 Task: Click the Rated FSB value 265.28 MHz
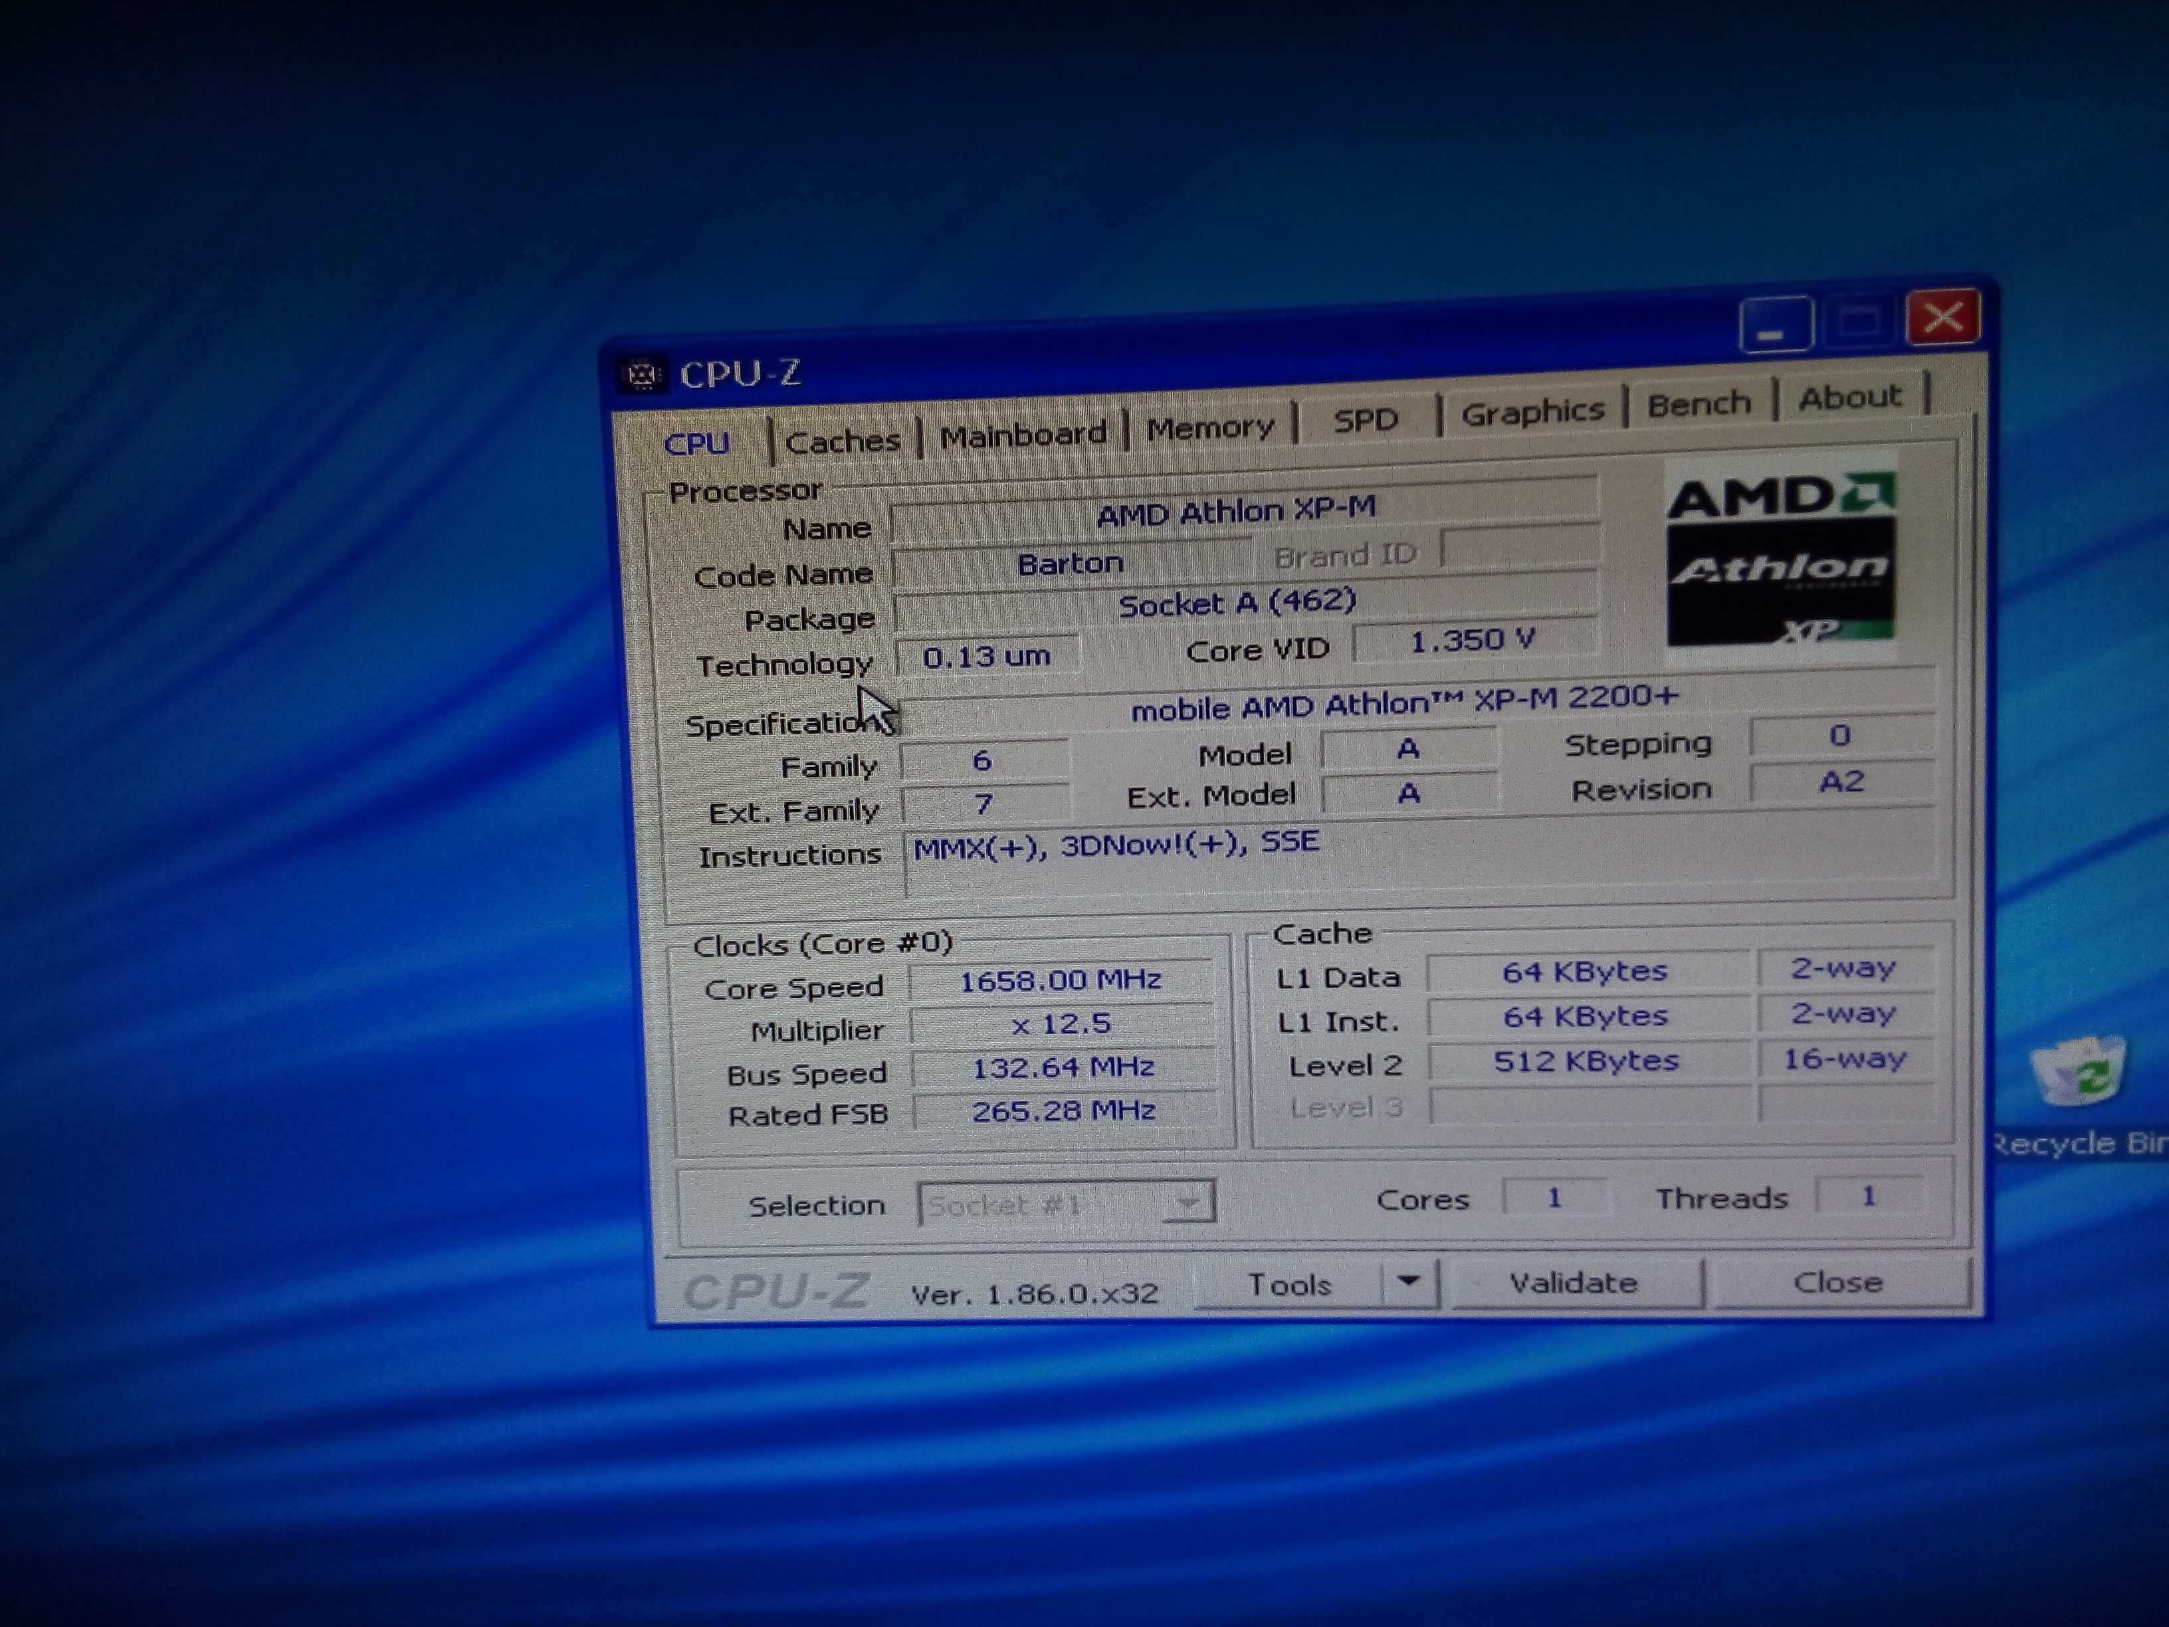(1064, 1111)
